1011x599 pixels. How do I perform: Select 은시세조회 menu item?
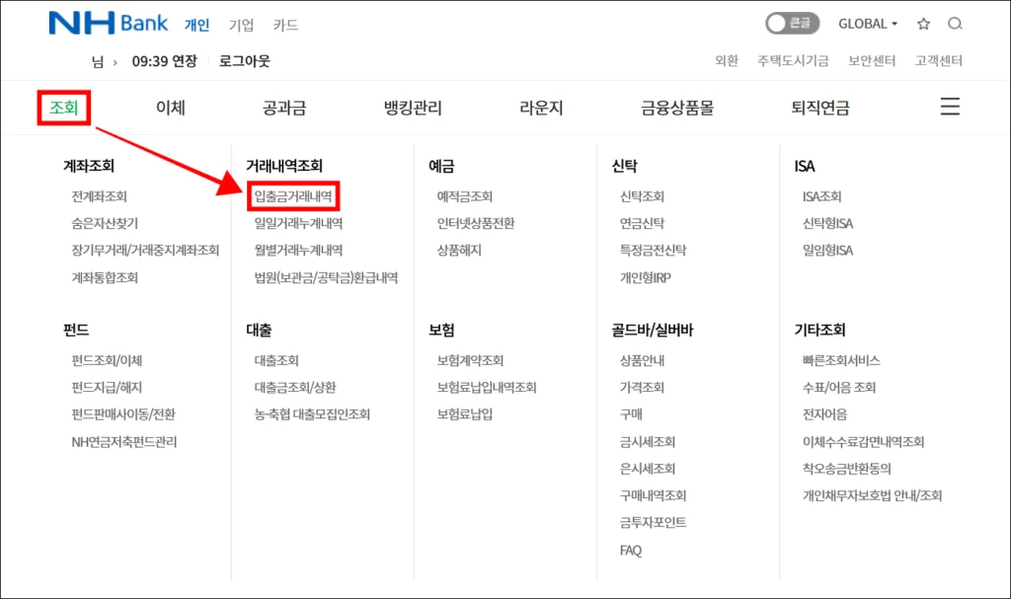(x=647, y=469)
